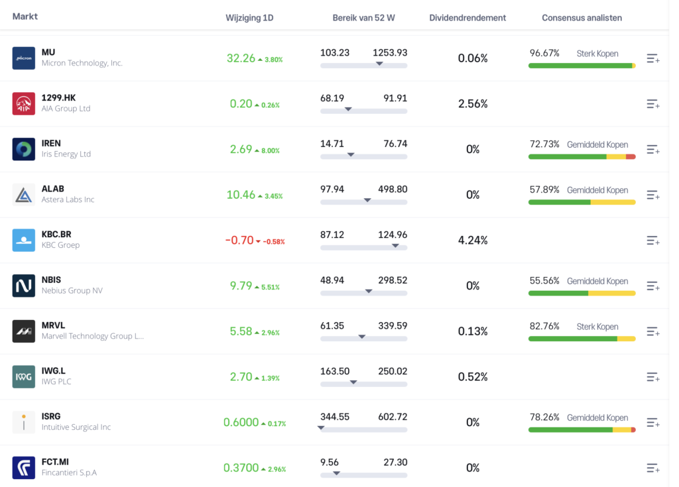
Task: Click the 2.56% dividend yield value
Action: click(x=473, y=104)
